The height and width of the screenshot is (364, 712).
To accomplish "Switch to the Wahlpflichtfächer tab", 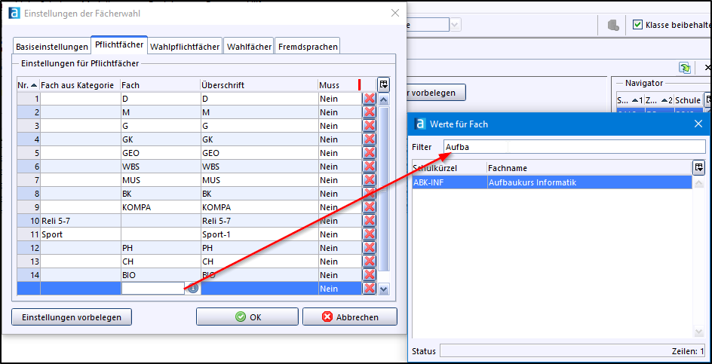I will pyautogui.click(x=185, y=47).
